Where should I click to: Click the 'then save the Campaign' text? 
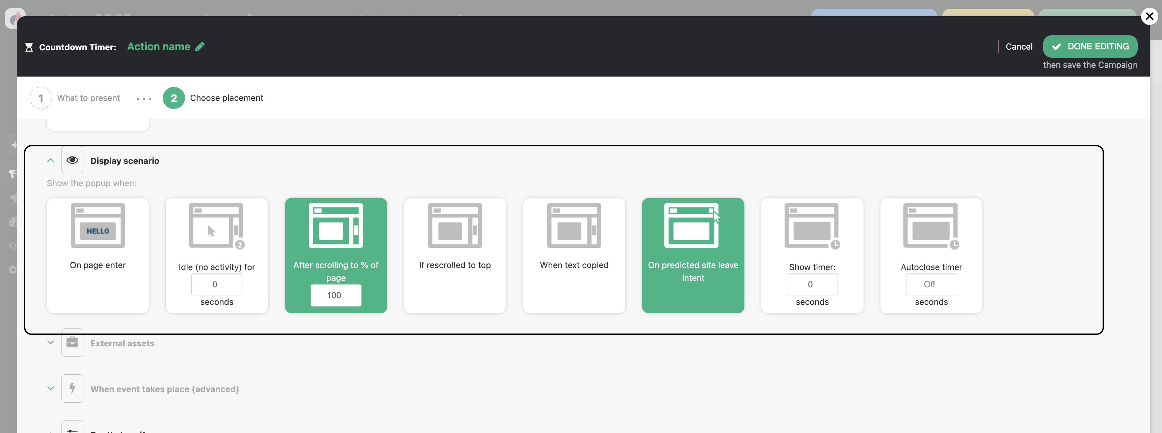[x=1090, y=65]
